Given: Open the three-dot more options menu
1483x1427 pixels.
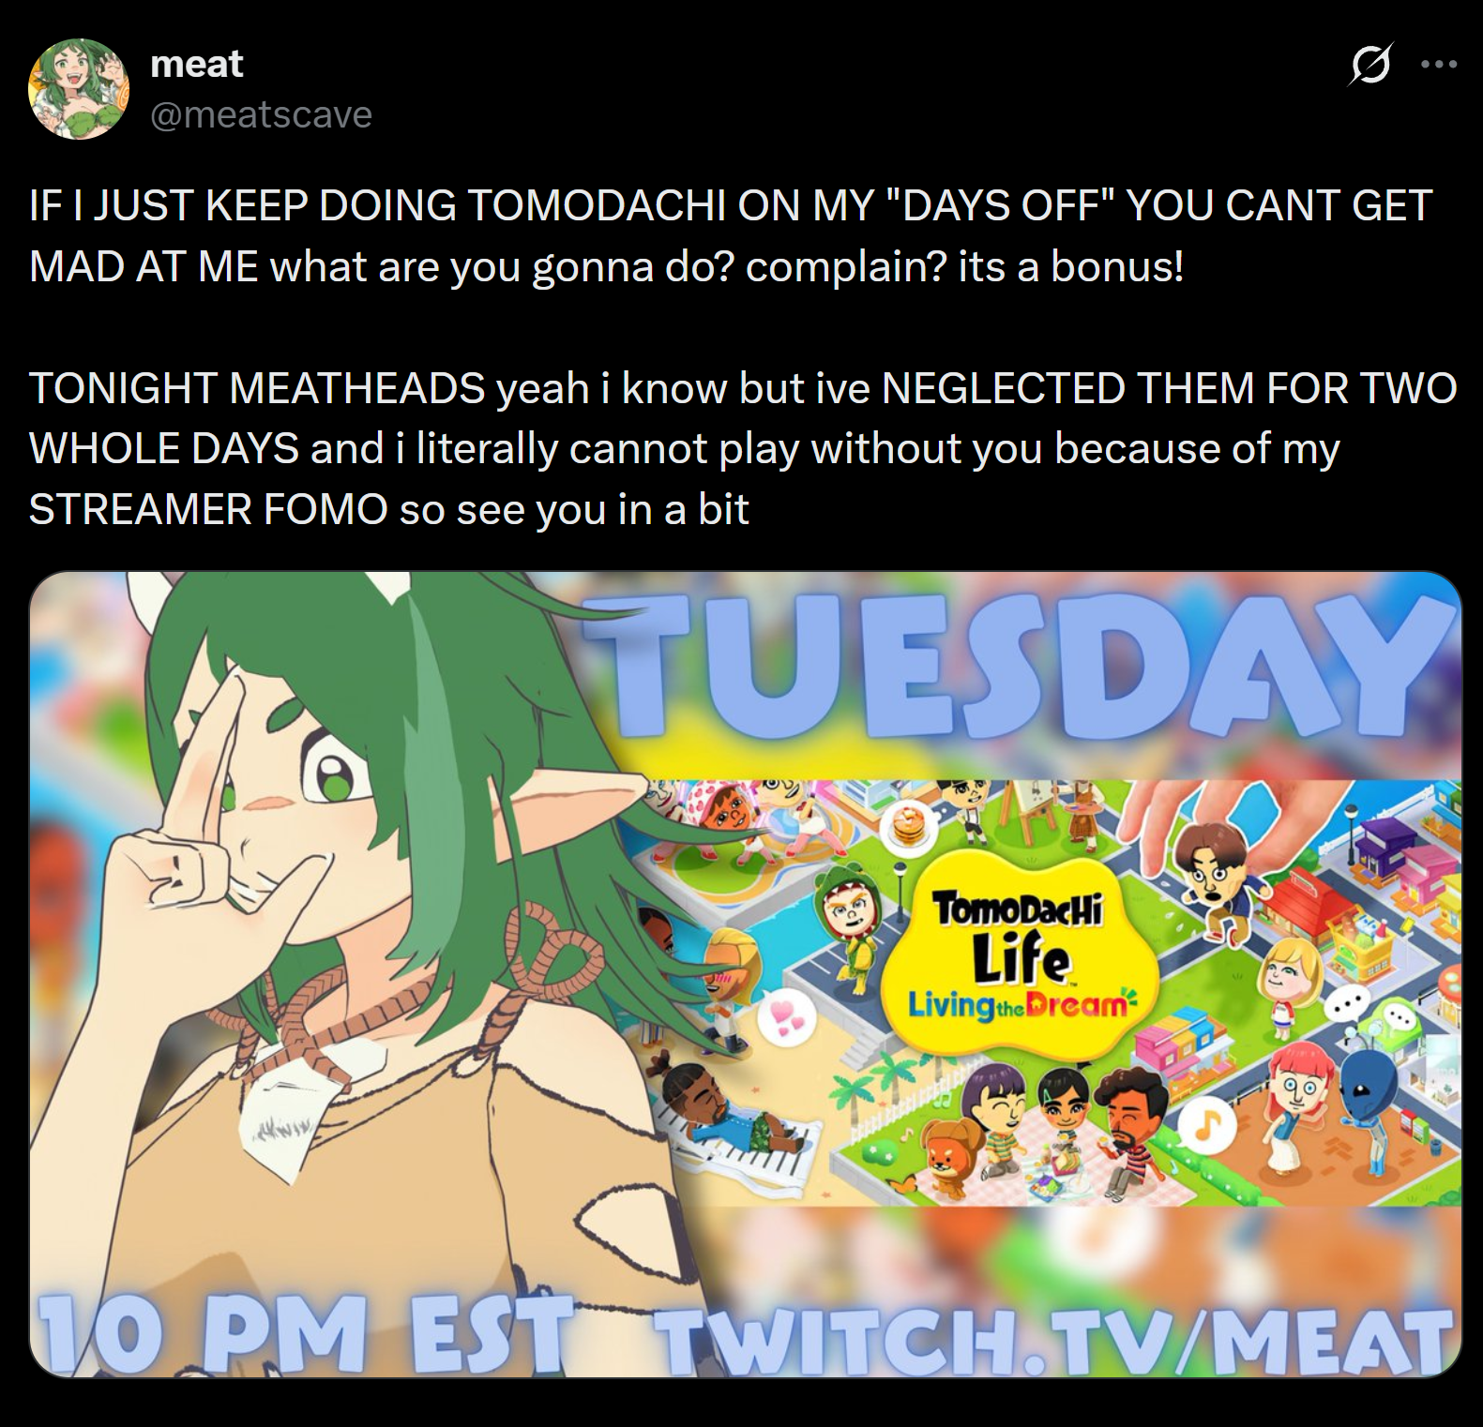Looking at the screenshot, I should pyautogui.click(x=1439, y=65).
